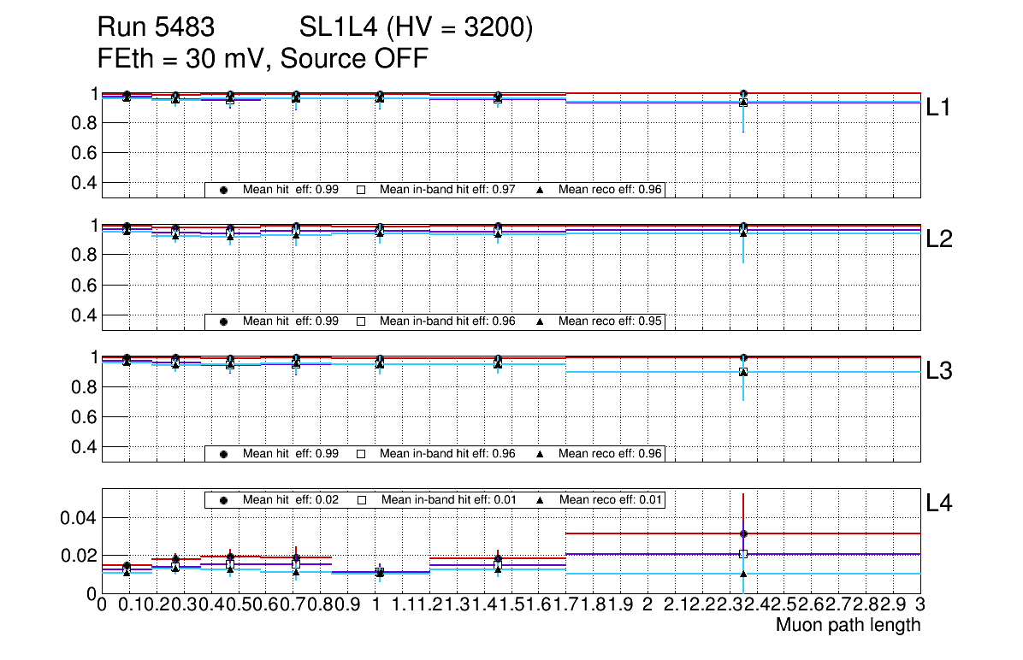Viewport: 1023px width, 660px height.
Task: Click the open square data point at far right of L4 plot
Action: point(743,554)
